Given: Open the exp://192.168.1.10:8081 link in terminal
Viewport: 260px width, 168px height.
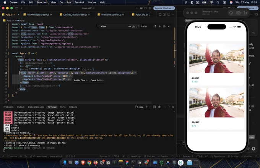Looking at the screenshot, I should 31,143.
